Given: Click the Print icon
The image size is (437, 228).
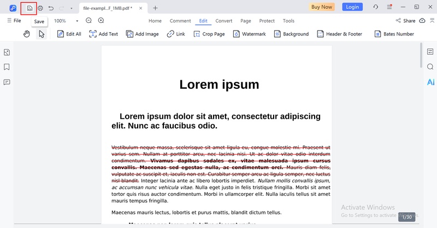Looking at the screenshot, I should 40,8.
